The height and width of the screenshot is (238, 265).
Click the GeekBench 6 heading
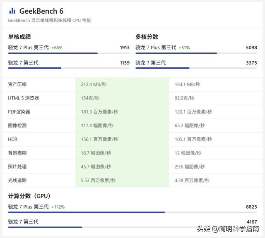click(41, 11)
